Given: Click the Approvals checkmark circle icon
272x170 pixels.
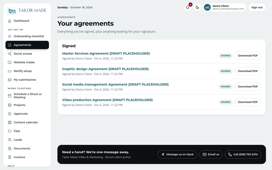Looking at the screenshot, I should click(x=10, y=114).
